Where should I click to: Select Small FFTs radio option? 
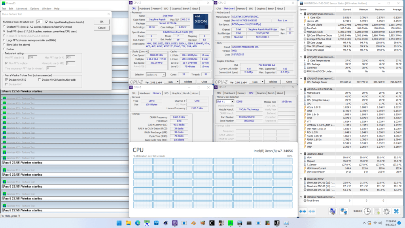(4, 31)
